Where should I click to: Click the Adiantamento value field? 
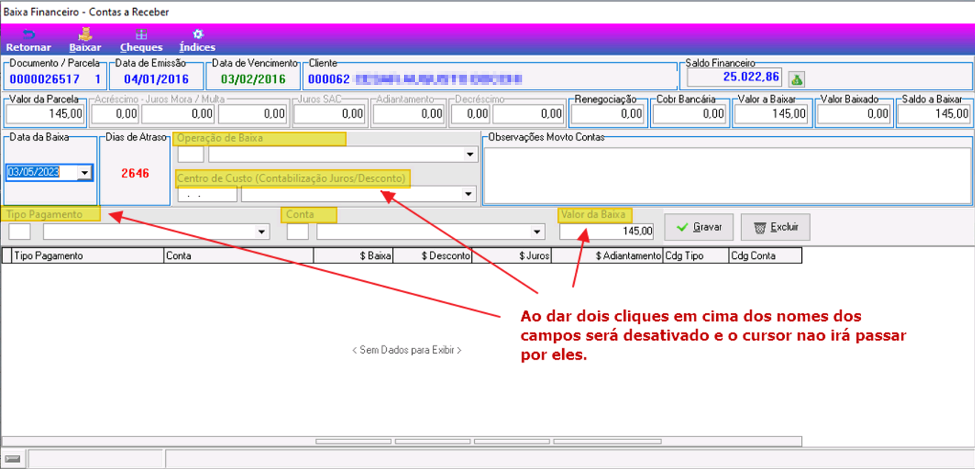pyautogui.click(x=409, y=114)
